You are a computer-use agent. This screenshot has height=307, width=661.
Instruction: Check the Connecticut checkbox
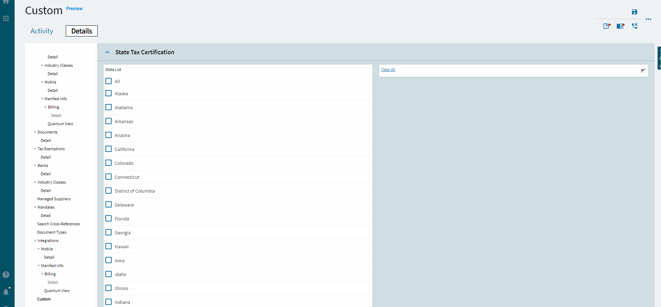108,177
